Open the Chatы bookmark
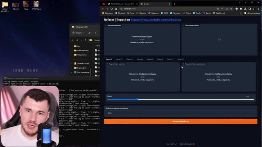This screenshot has height=147, width=262. [187, 13]
